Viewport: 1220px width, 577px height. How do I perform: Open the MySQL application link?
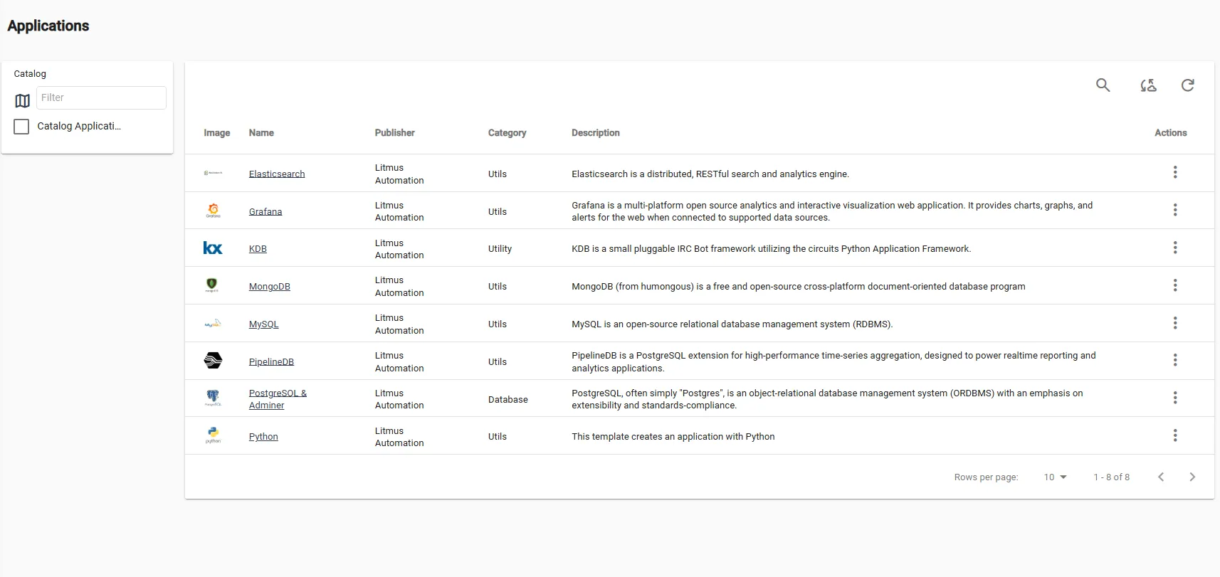[264, 324]
